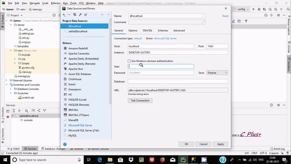Open Windows Start menu
Viewport: 291px width, 164px height.
point(5,160)
